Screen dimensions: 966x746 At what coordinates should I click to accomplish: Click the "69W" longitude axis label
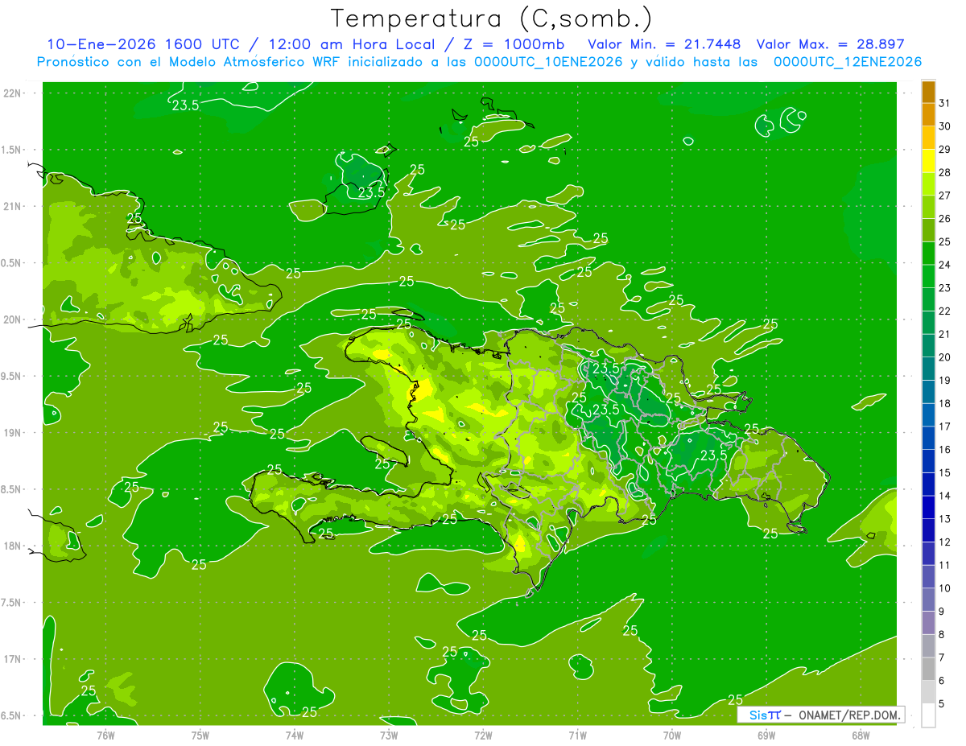coord(766,735)
